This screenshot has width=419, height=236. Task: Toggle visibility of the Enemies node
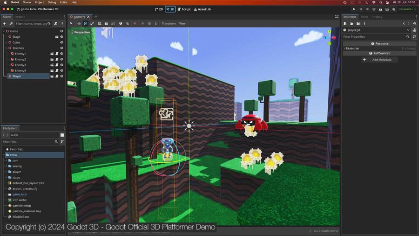coord(62,48)
